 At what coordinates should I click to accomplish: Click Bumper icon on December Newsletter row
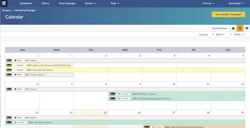(9, 70)
